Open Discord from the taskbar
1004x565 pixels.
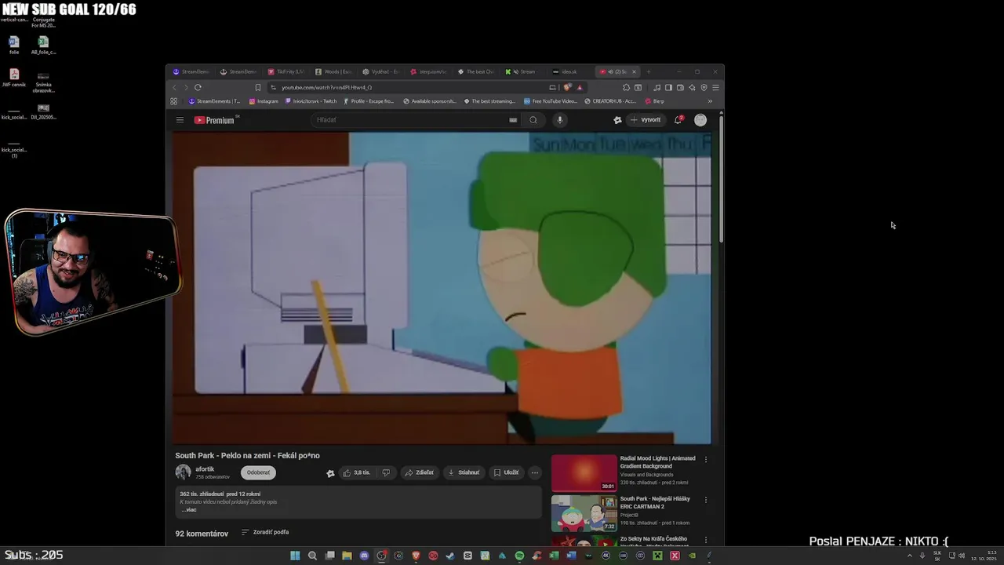click(364, 556)
